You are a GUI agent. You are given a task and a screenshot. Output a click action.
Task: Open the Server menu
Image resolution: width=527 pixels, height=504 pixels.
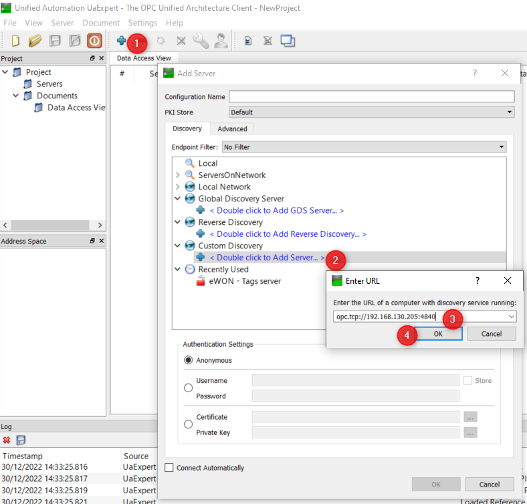click(62, 23)
